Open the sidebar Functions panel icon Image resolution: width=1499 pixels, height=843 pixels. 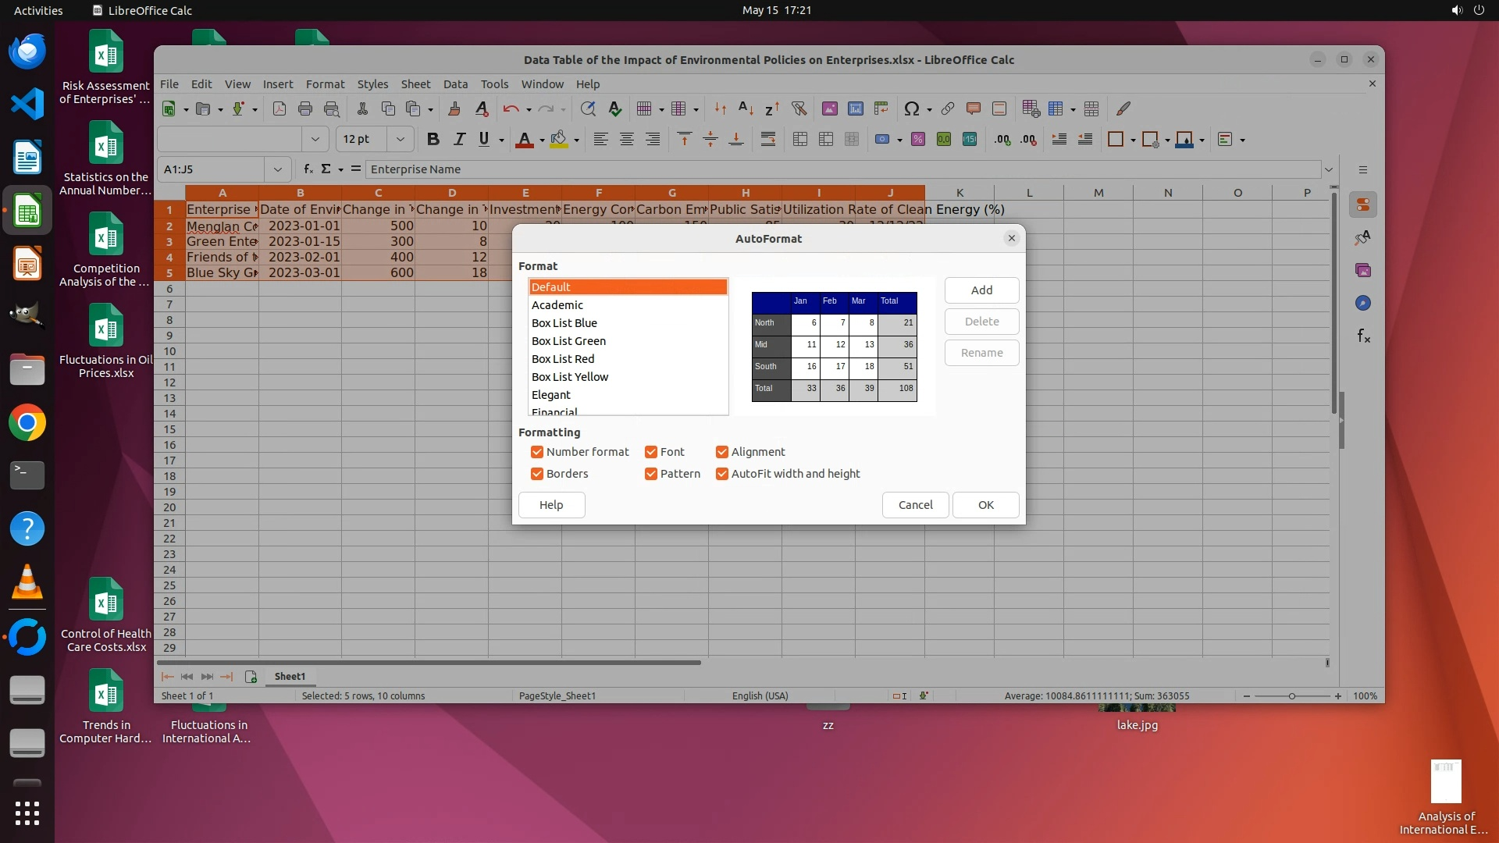coord(1363,336)
